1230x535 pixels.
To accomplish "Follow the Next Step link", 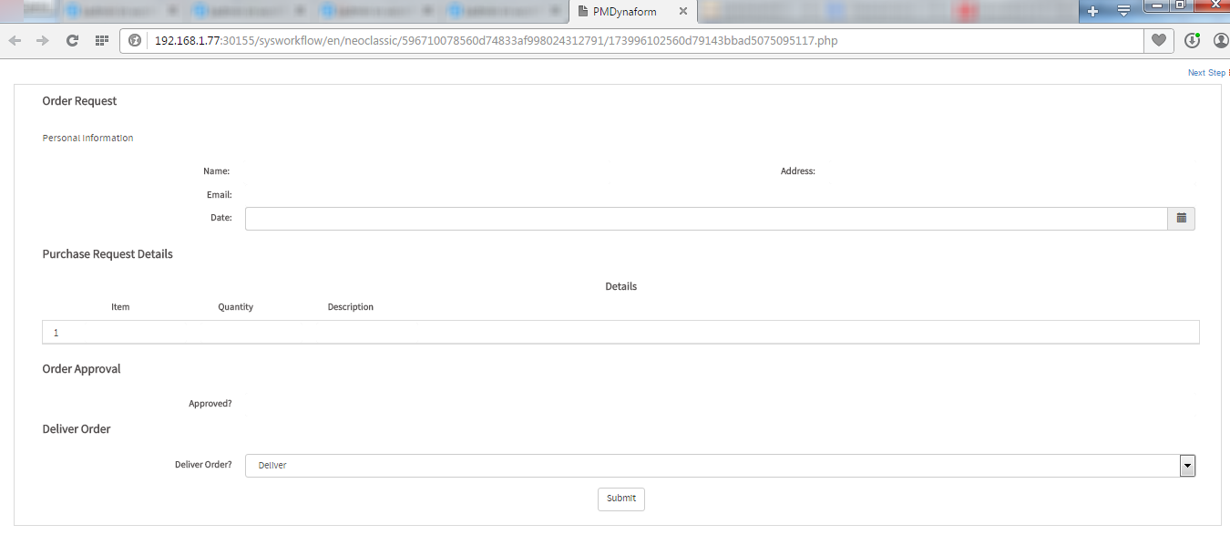I will [1207, 73].
